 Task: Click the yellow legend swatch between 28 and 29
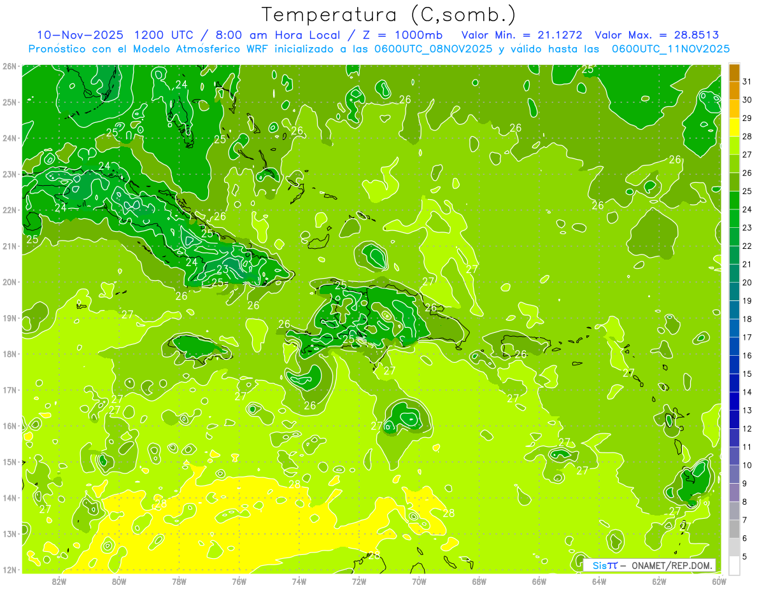[734, 127]
